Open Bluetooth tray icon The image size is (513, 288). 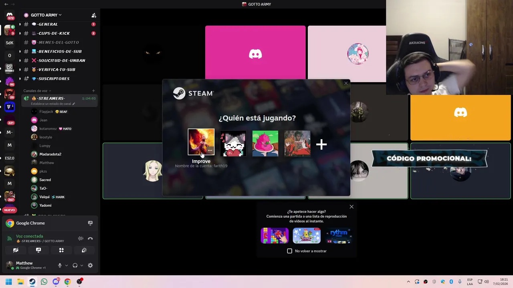pos(451,282)
